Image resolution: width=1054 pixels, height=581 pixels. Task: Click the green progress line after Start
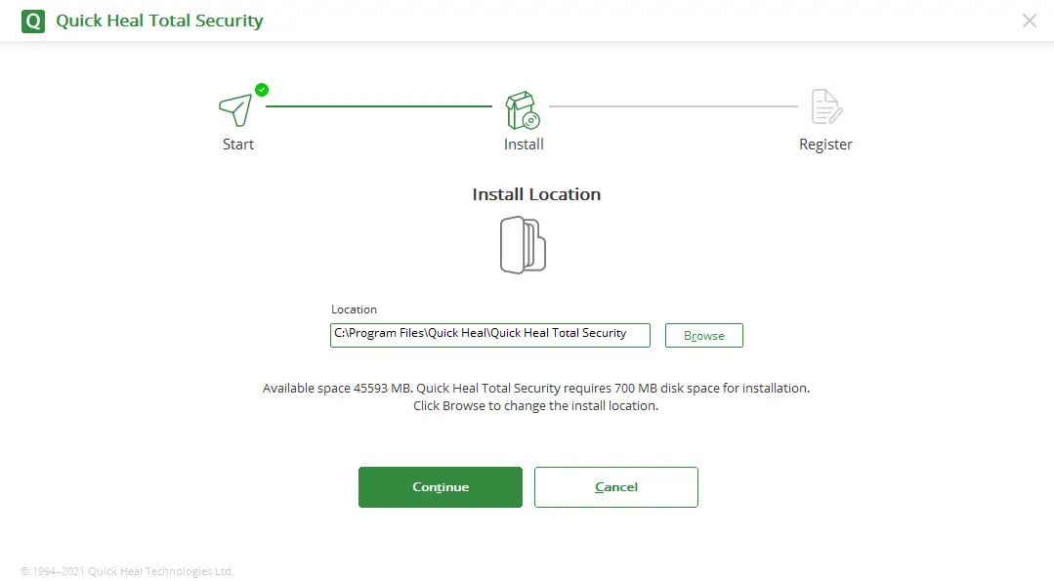(379, 106)
